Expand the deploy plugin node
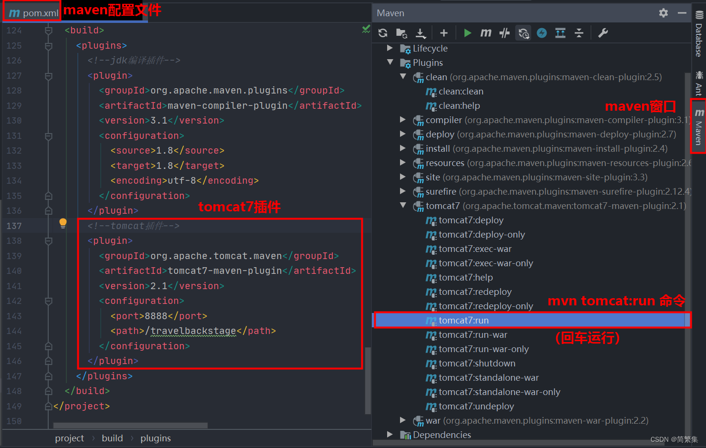The height and width of the screenshot is (448, 706). click(403, 134)
